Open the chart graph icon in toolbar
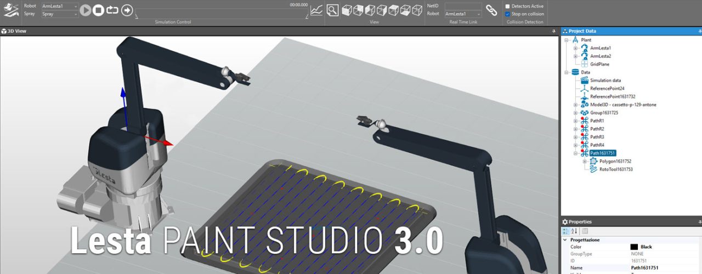The image size is (702, 274). pyautogui.click(x=316, y=10)
